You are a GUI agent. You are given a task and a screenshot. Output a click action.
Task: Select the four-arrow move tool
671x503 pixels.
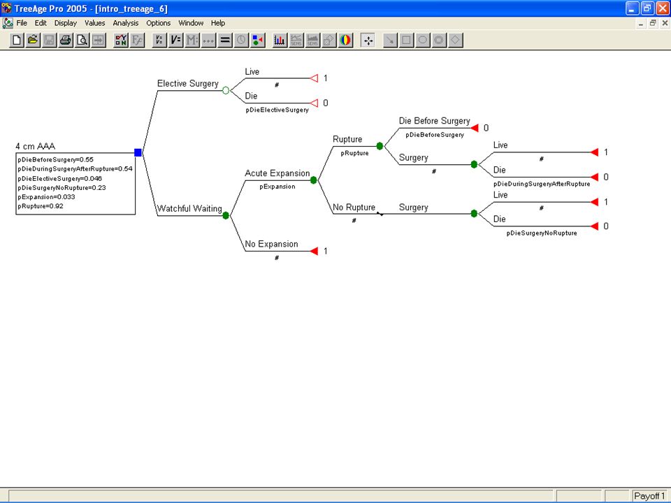pos(368,41)
